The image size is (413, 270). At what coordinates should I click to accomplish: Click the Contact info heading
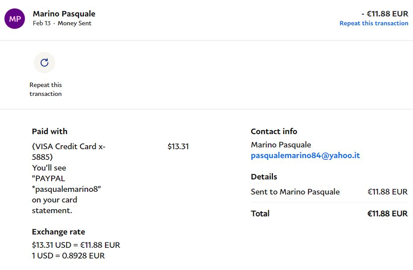pos(274,131)
